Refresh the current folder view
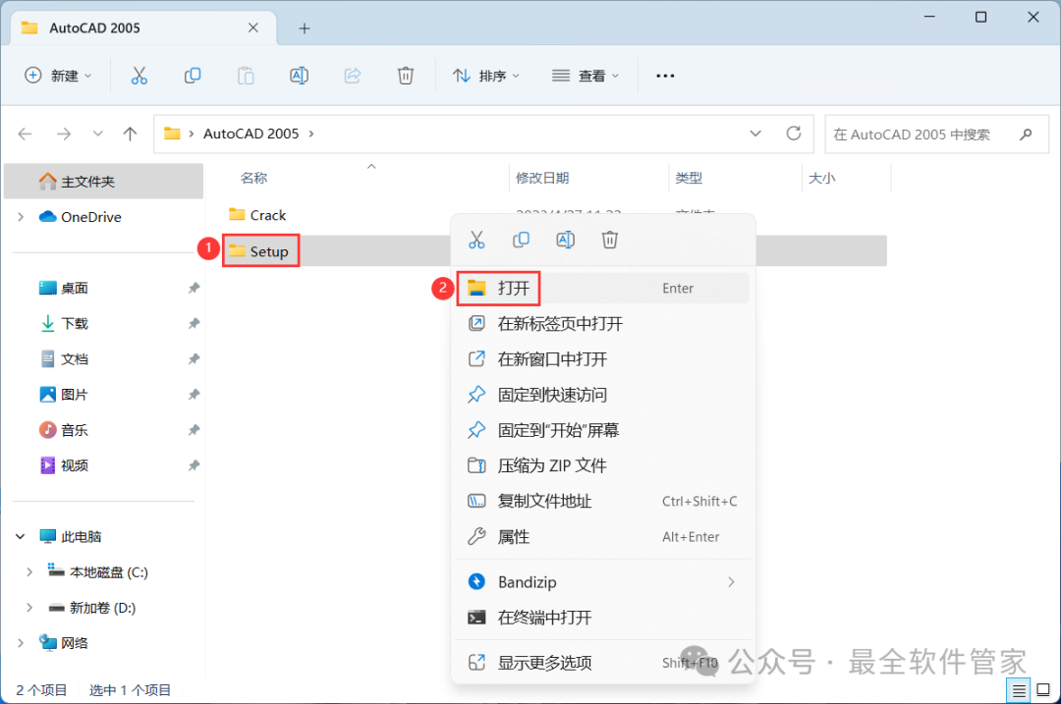1061x704 pixels. tap(794, 134)
